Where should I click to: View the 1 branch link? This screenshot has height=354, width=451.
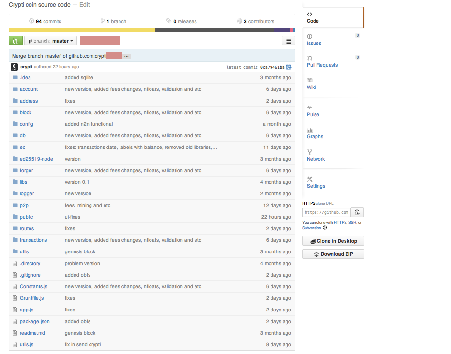click(114, 21)
